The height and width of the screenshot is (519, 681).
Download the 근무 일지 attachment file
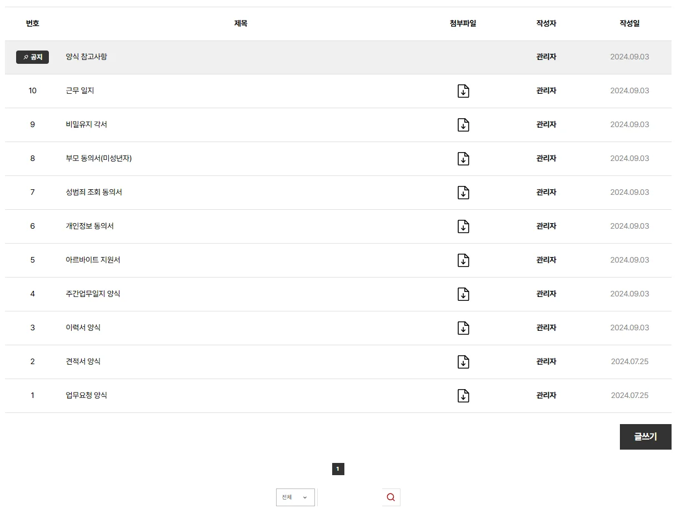coord(463,91)
